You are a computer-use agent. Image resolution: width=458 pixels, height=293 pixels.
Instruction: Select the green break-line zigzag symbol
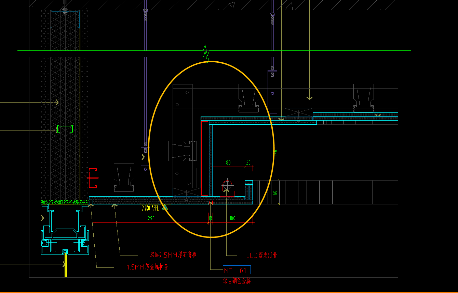point(206,53)
